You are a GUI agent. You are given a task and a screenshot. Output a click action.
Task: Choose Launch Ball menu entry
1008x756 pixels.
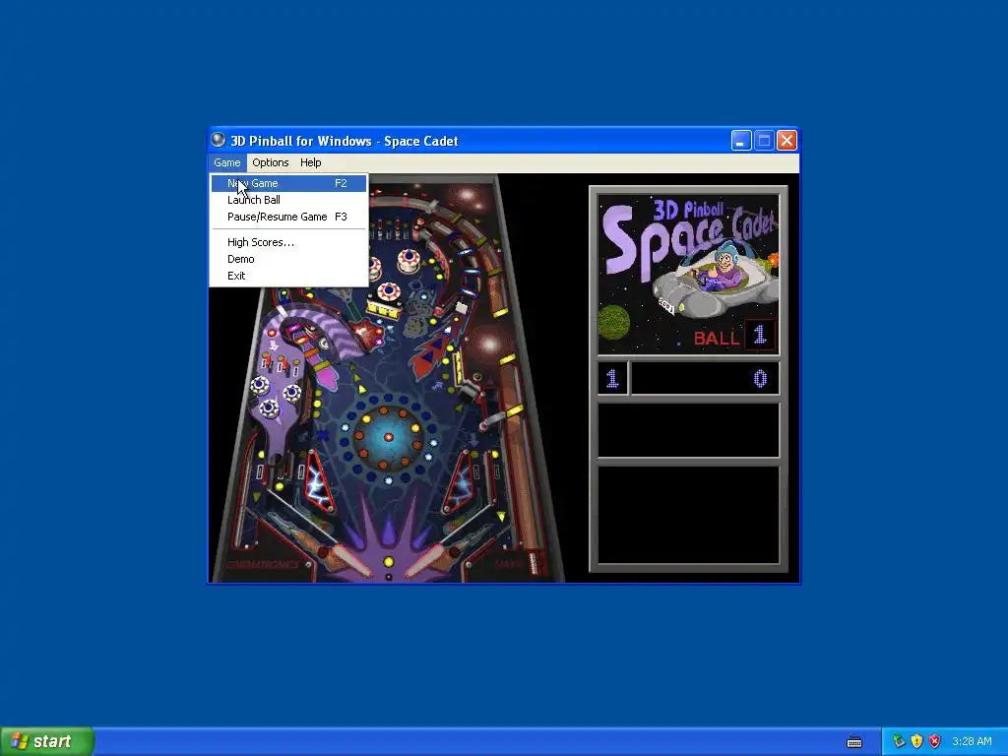coord(288,200)
